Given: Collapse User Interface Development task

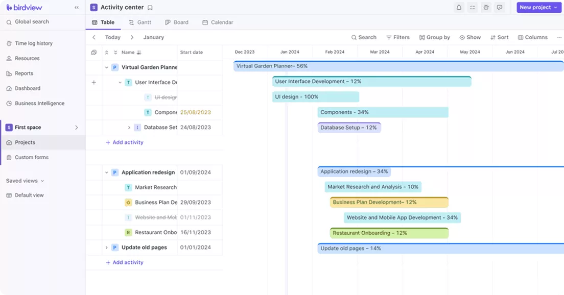Looking at the screenshot, I should 120,83.
